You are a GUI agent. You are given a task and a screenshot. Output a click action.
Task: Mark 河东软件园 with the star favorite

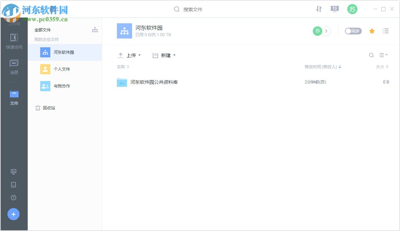pyautogui.click(x=372, y=31)
